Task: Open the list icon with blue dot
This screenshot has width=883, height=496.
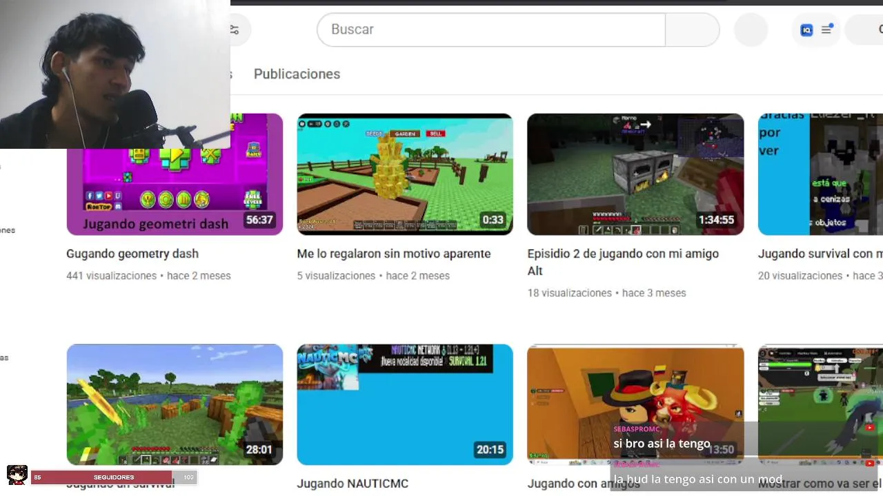Action: pyautogui.click(x=826, y=30)
